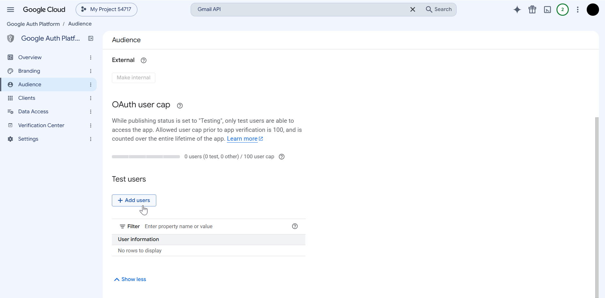Open more options for Settings

tap(91, 139)
